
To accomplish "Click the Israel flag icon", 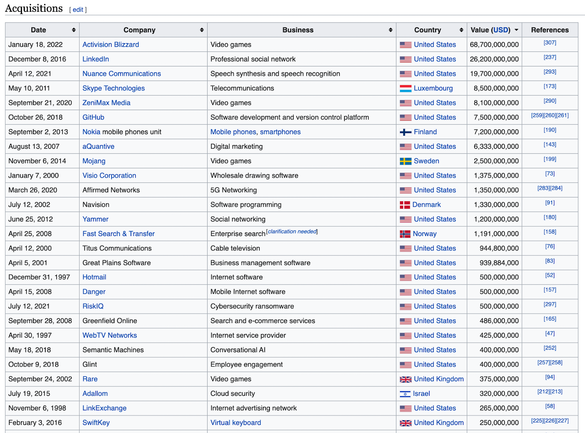I will [x=405, y=394].
